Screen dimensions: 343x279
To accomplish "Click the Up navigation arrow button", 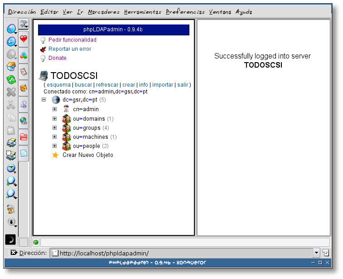I will (x=11, y=29).
